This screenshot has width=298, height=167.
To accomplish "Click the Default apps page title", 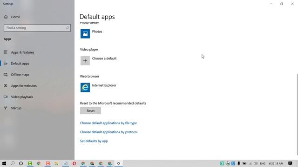I will [x=97, y=17].
